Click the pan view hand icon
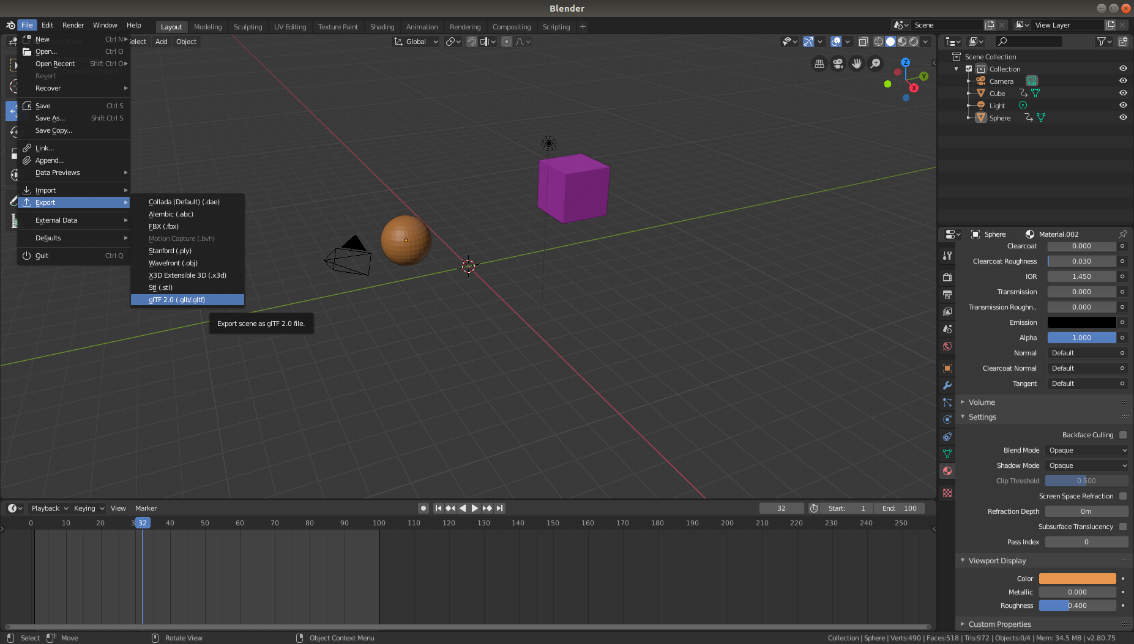 pyautogui.click(x=857, y=64)
